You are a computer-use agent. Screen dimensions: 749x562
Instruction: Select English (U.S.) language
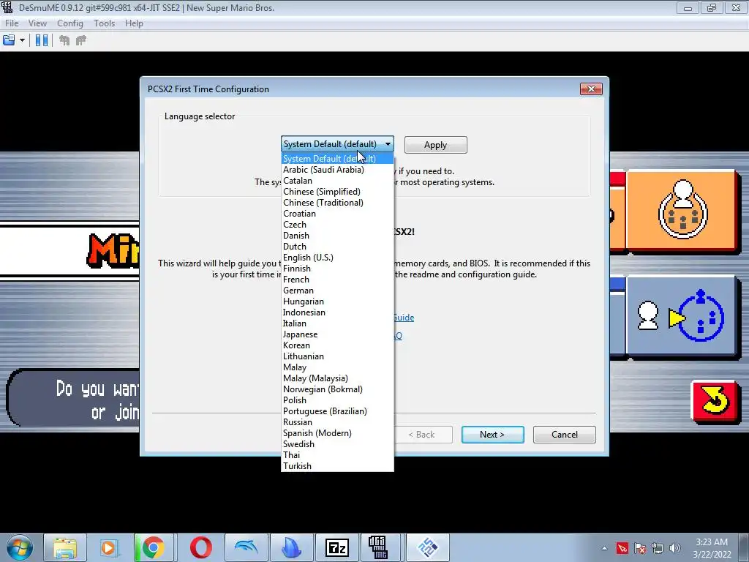point(337,258)
